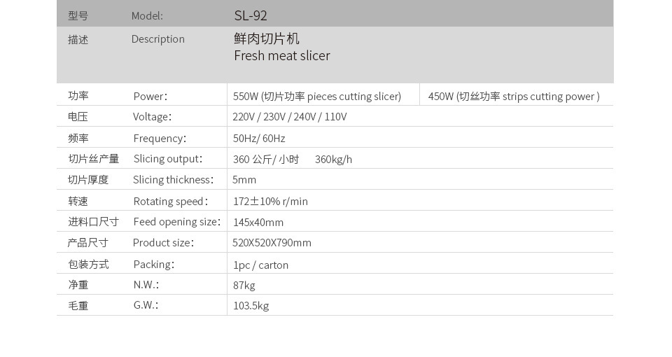Click the 172±10% r/min rotating speed value
This screenshot has width=672, height=357.
[270, 202]
